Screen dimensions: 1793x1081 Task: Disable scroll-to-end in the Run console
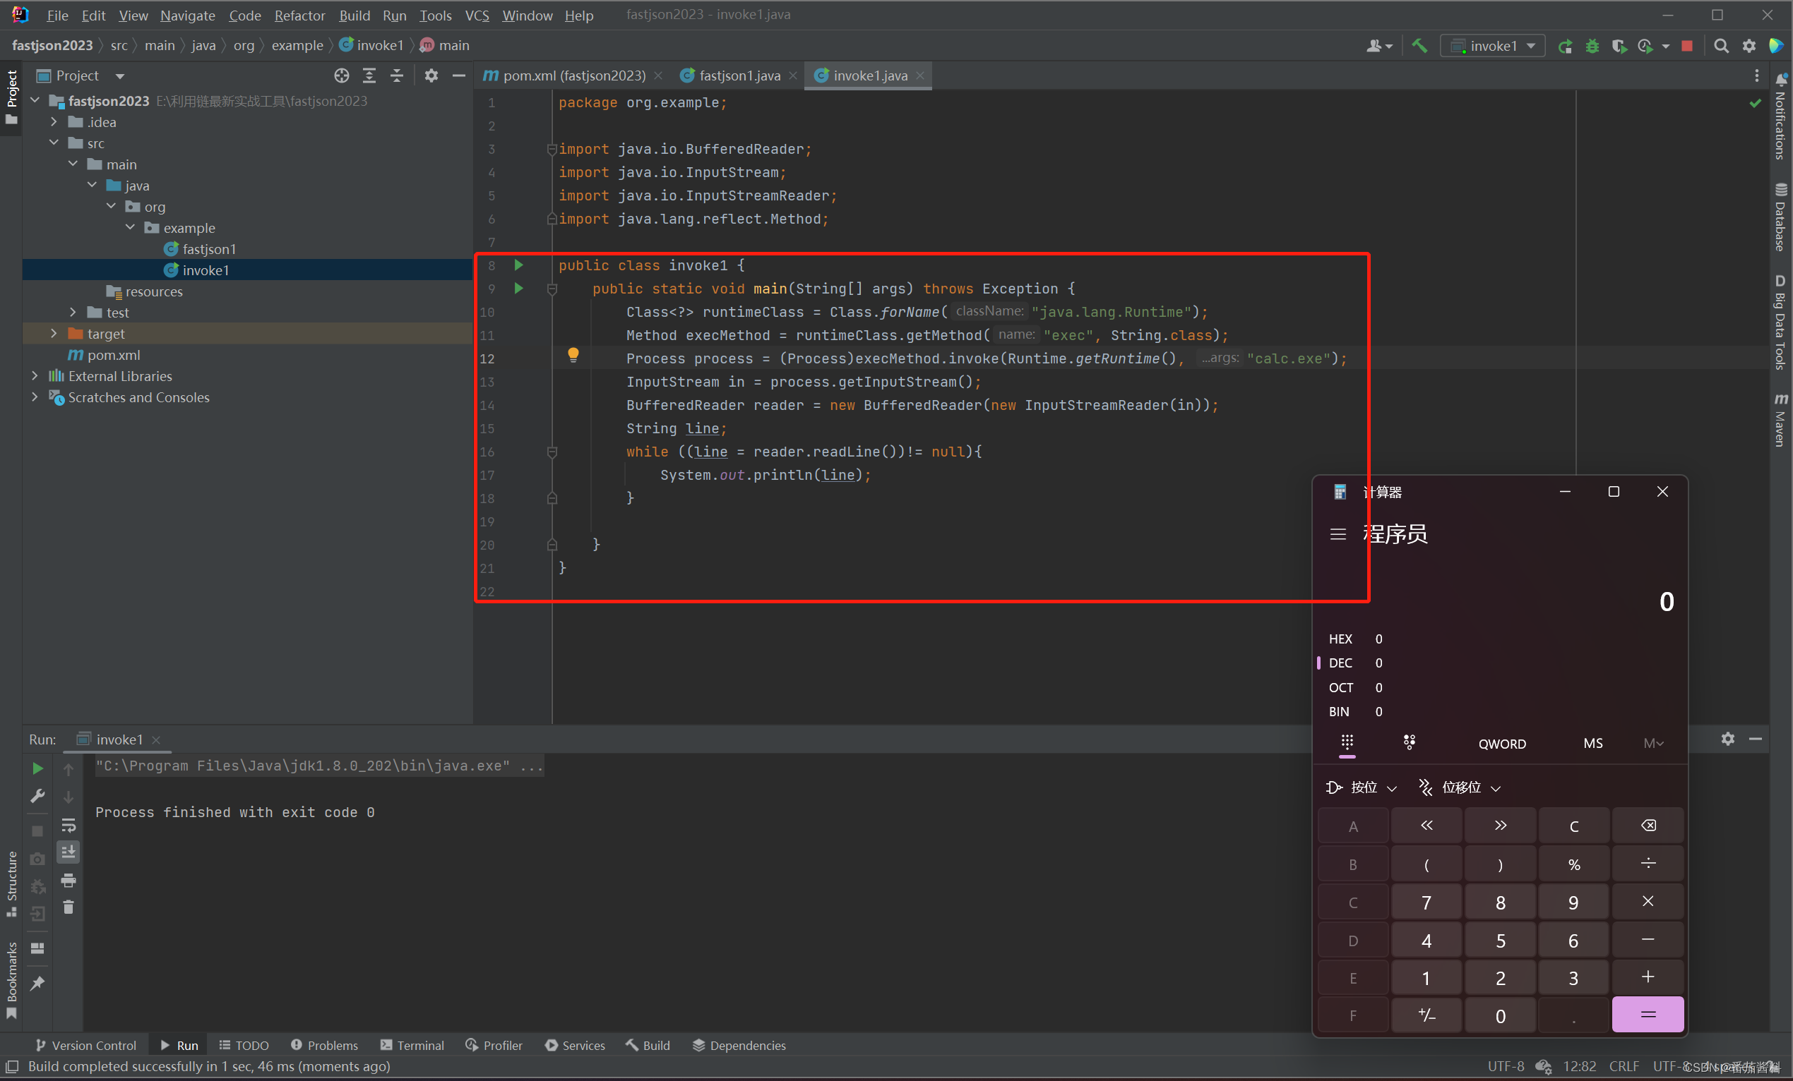[x=68, y=852]
